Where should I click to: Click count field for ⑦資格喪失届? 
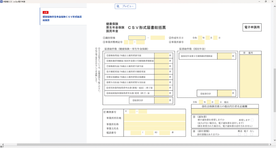click(162, 66)
